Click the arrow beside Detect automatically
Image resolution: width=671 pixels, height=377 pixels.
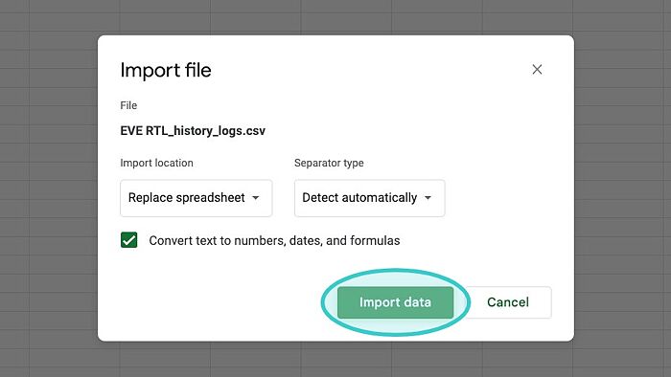(x=428, y=198)
